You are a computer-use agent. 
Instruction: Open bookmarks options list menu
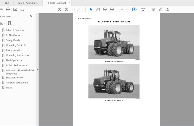[3, 23]
